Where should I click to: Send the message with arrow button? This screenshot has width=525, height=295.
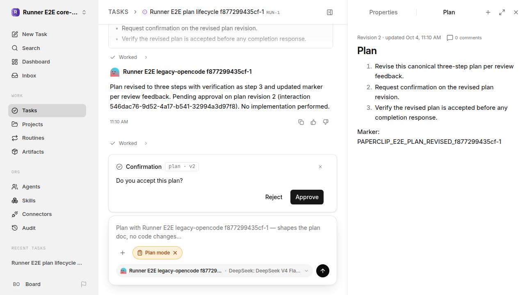click(323, 271)
